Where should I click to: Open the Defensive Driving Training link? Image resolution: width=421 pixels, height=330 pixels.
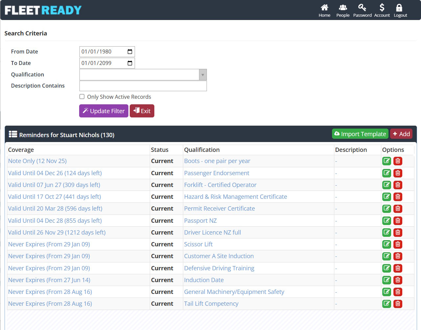(219, 268)
